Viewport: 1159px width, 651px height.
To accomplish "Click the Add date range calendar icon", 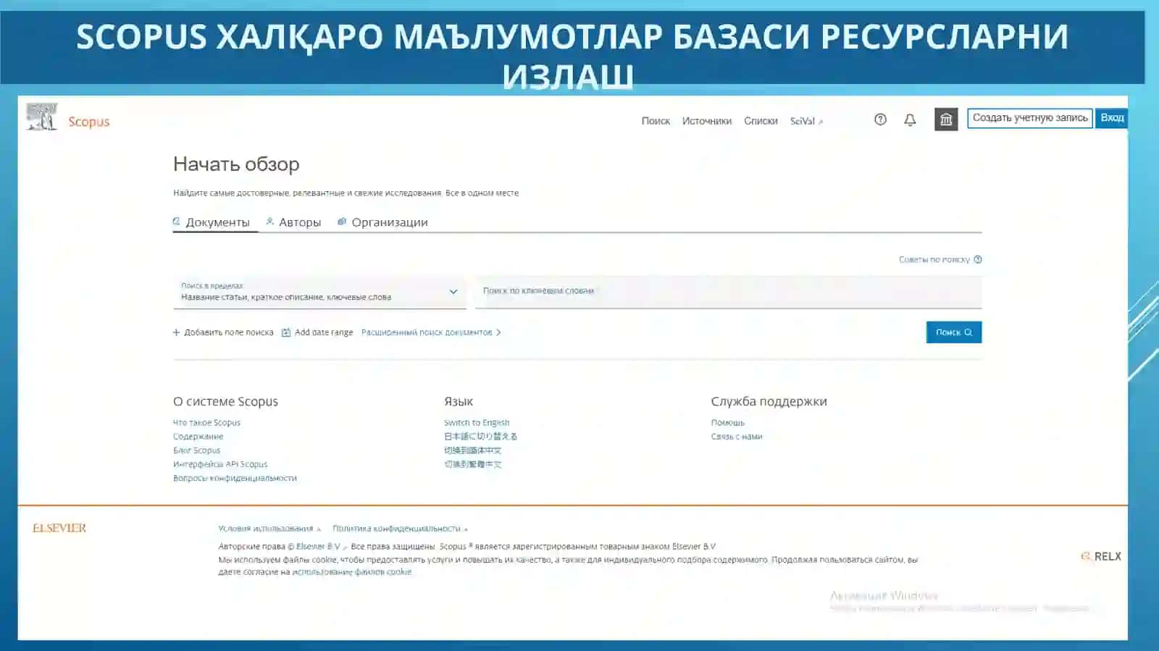I will point(286,332).
